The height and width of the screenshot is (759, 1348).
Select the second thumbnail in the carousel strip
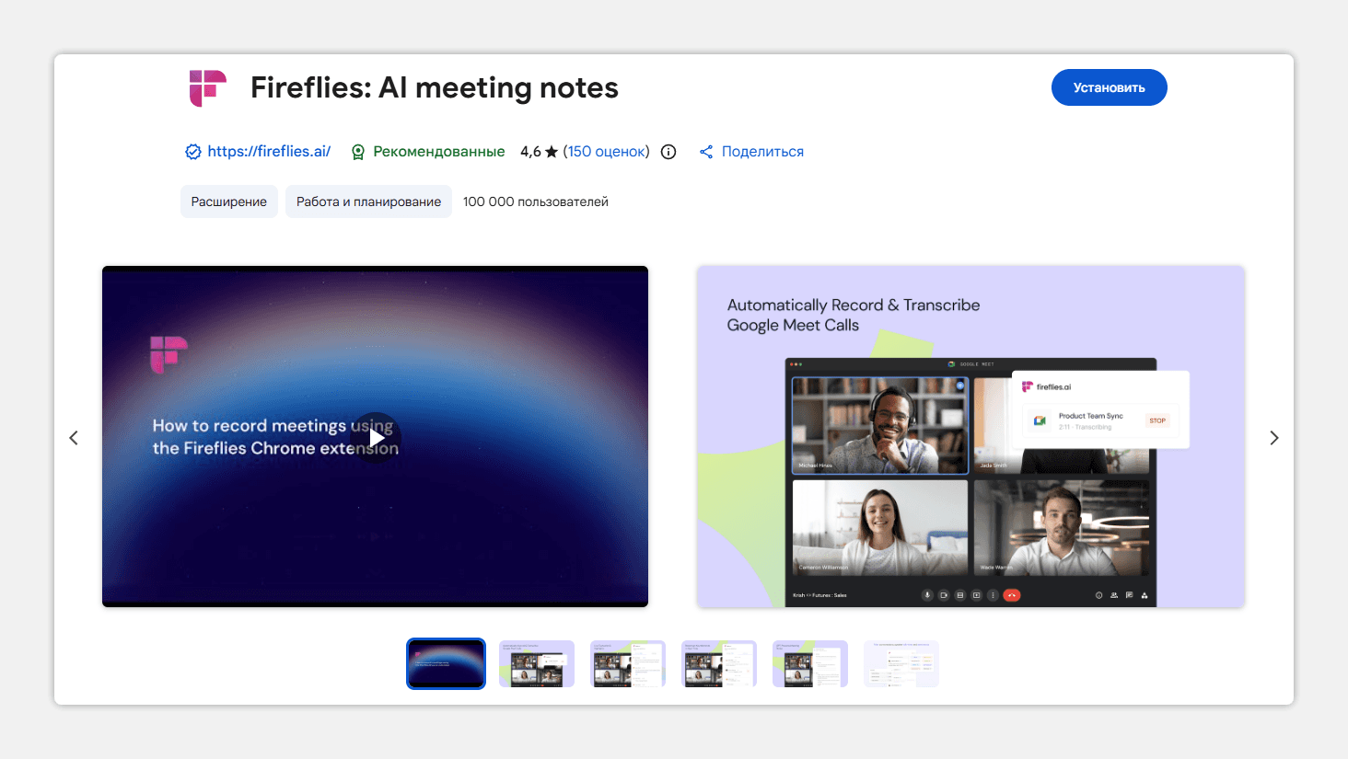coord(537,663)
